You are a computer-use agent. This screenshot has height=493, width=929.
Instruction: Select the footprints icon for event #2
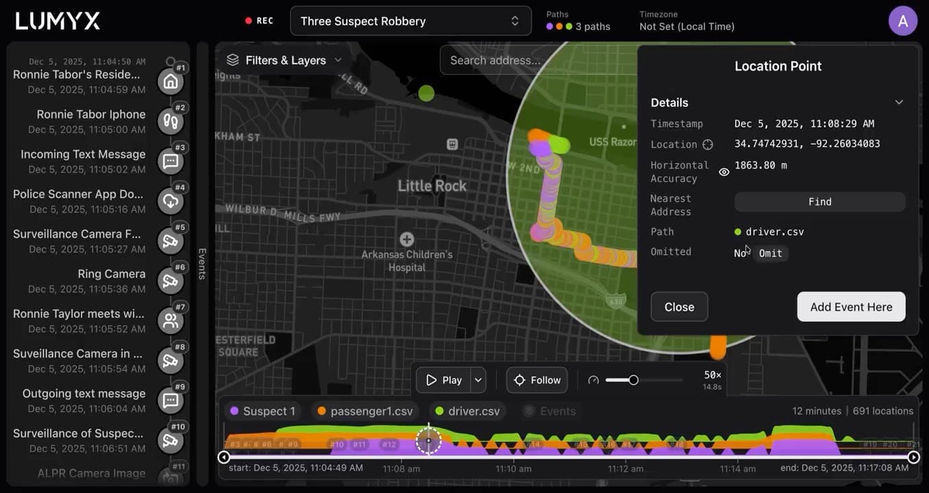coord(171,122)
